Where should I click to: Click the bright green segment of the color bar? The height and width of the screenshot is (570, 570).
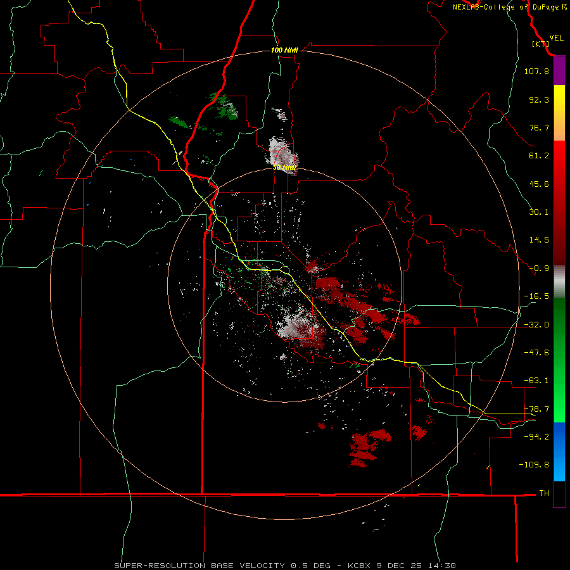[x=559, y=360]
